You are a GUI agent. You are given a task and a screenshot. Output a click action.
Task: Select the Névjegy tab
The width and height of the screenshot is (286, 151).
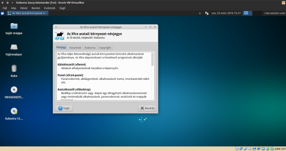pos(61,47)
